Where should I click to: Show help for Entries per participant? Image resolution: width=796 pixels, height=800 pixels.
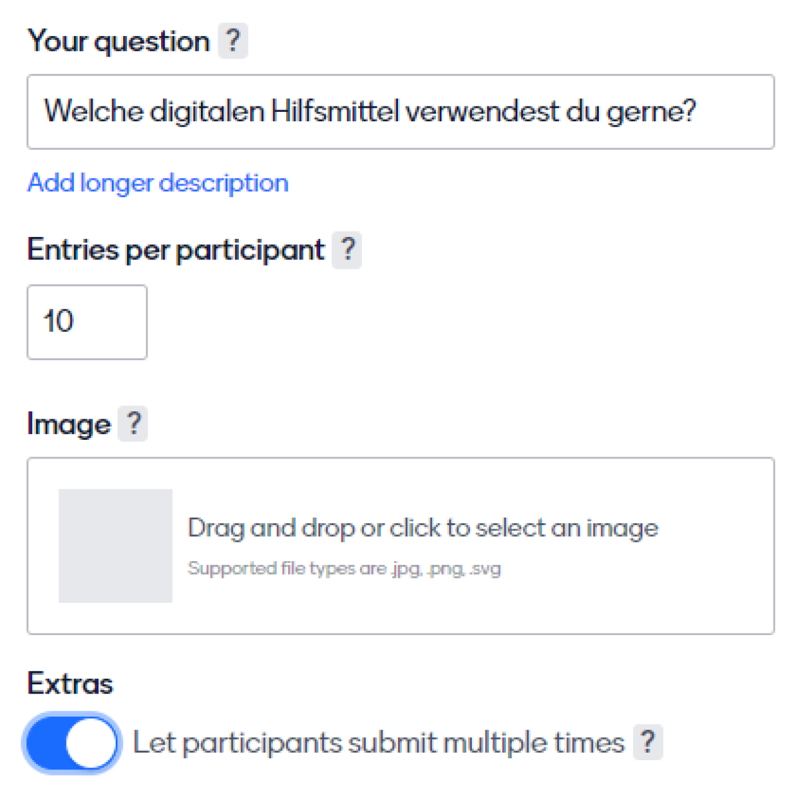[347, 250]
